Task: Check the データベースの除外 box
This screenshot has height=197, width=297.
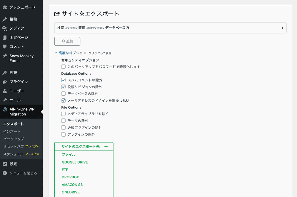Action: 63,94
